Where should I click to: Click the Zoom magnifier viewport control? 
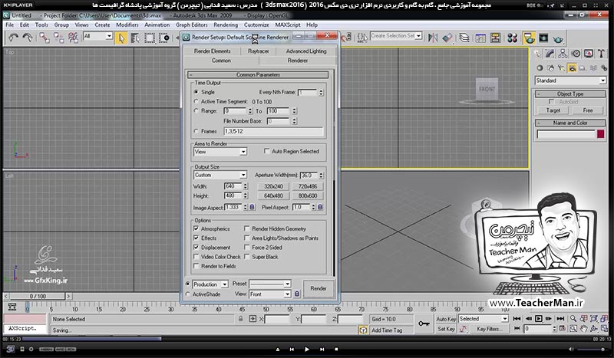point(573,319)
